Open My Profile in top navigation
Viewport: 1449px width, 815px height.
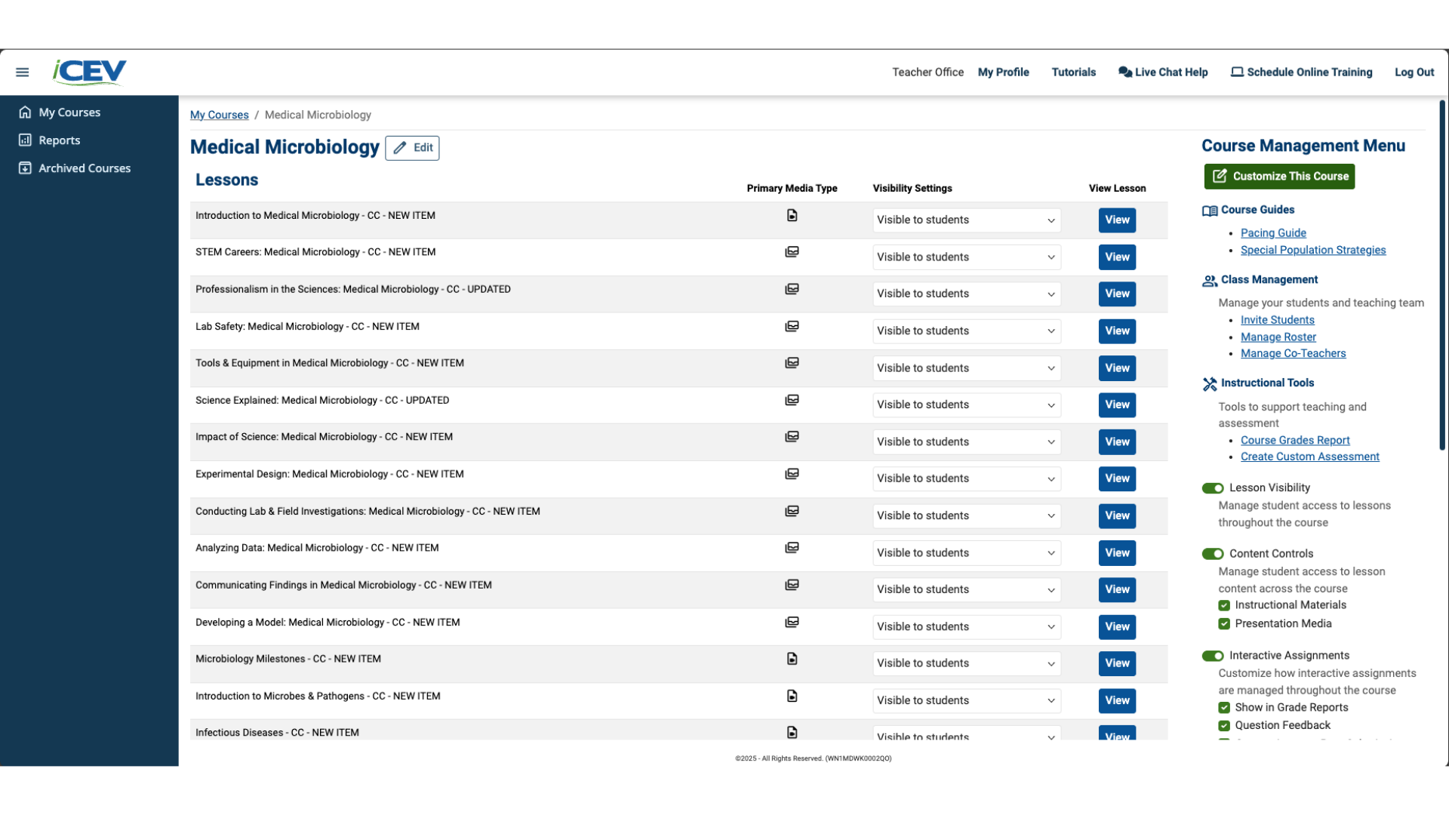coord(1003,72)
